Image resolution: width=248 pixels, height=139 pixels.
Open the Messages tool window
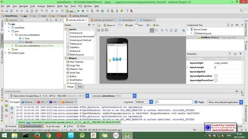click(x=53, y=126)
